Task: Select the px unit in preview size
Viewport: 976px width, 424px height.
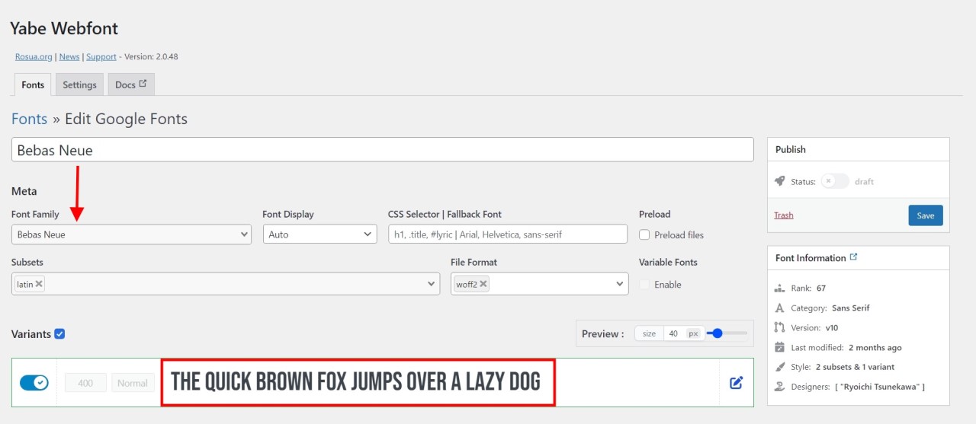Action: coord(693,333)
